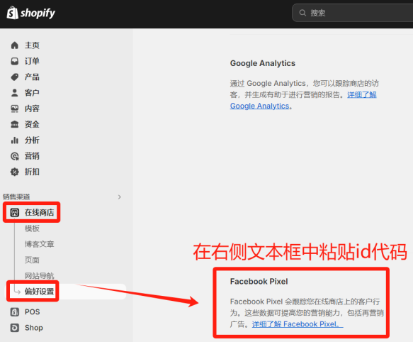This screenshot has width=413, height=342.
Task: Open the 折扣 discount badge icon
Action: pyautogui.click(x=14, y=172)
